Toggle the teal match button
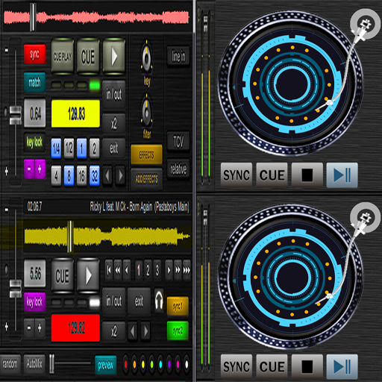 tap(35, 82)
